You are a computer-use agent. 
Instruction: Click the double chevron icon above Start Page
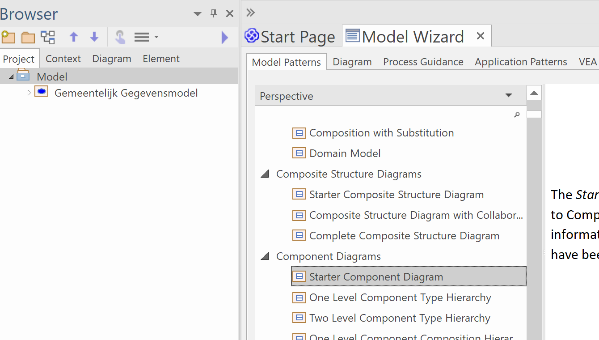[250, 13]
